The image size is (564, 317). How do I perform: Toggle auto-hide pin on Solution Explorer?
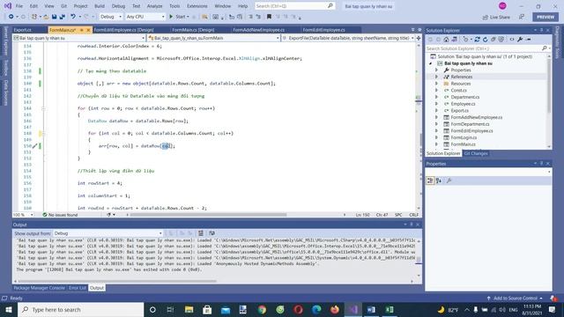pos(541,31)
